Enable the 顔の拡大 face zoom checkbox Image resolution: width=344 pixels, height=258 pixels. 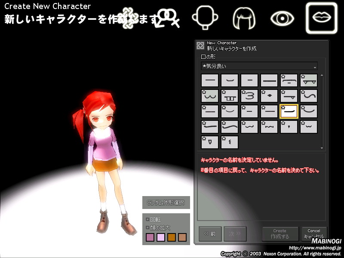point(147,228)
